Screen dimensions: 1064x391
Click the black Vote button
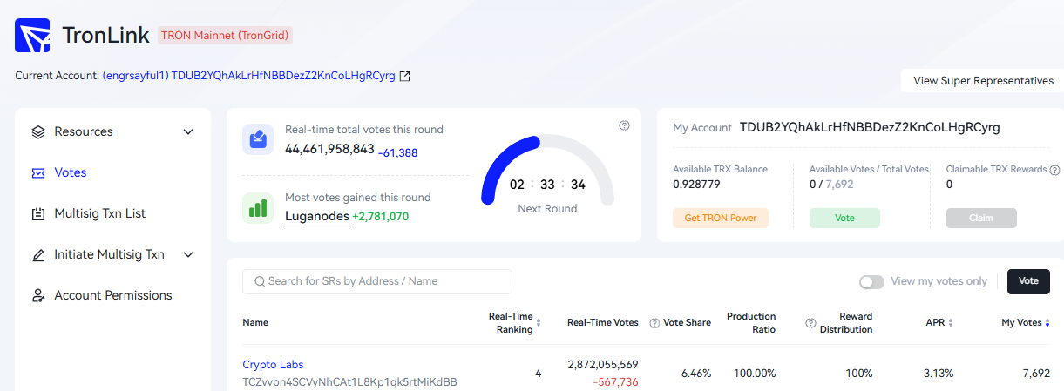coord(1028,281)
